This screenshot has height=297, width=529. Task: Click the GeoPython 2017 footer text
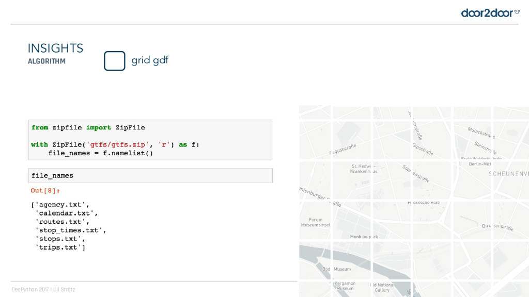43,290
